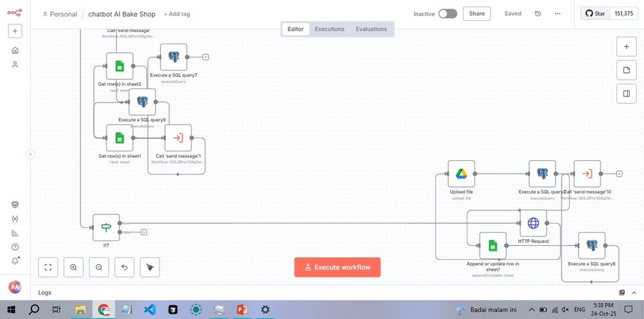Open the three-dot workflow options menu
Image resolution: width=644 pixels, height=319 pixels.
tap(557, 13)
